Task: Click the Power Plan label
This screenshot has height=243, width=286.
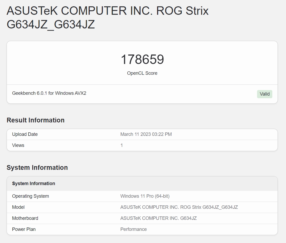Action: point(24,229)
